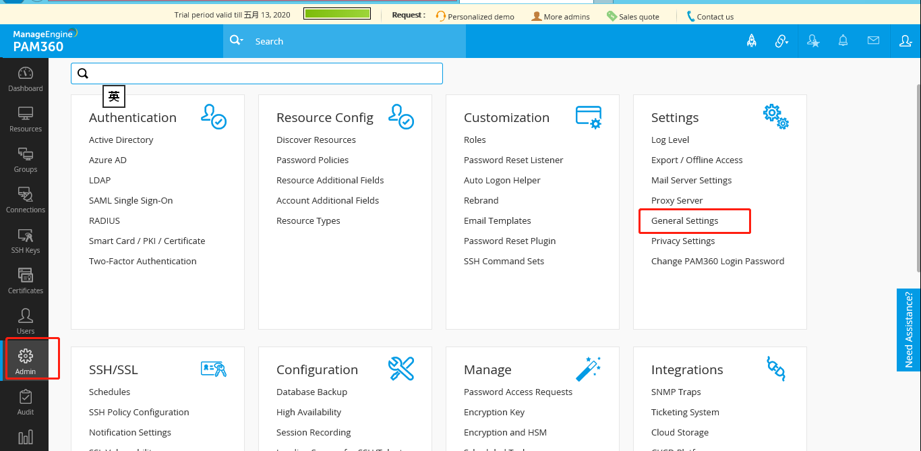Click the link-chain dropdown icon in header
Screen dimensions: 921x451
[x=781, y=41]
